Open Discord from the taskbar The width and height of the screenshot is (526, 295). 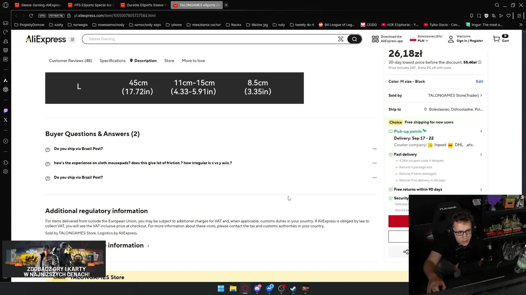(x=257, y=288)
